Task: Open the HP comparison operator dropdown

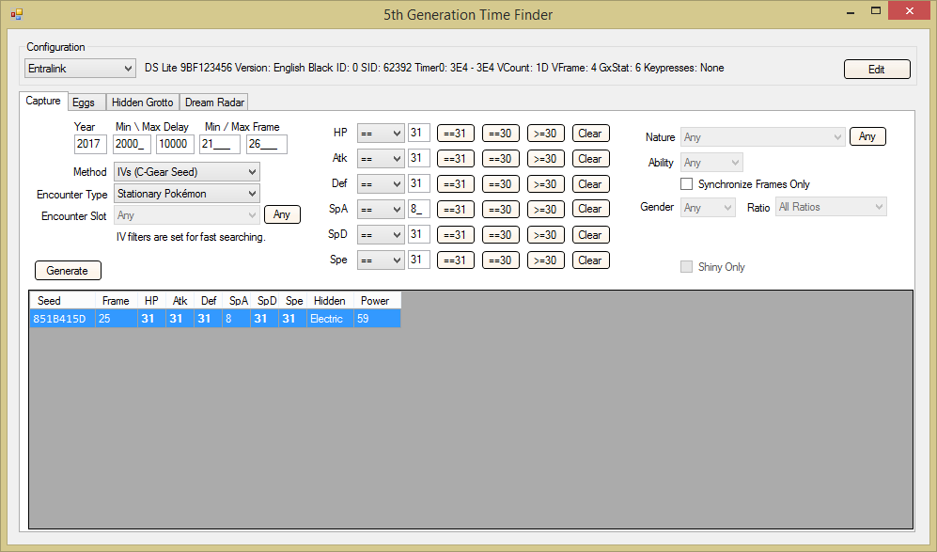Action: tap(381, 134)
